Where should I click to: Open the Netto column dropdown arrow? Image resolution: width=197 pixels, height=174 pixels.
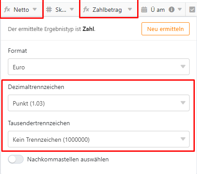click(35, 10)
